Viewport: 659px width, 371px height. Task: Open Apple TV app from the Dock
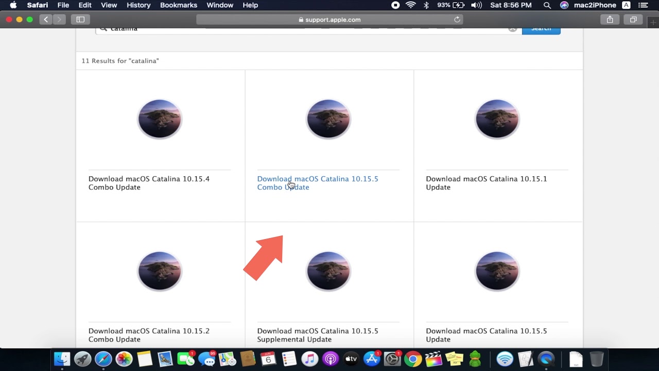pos(351,359)
